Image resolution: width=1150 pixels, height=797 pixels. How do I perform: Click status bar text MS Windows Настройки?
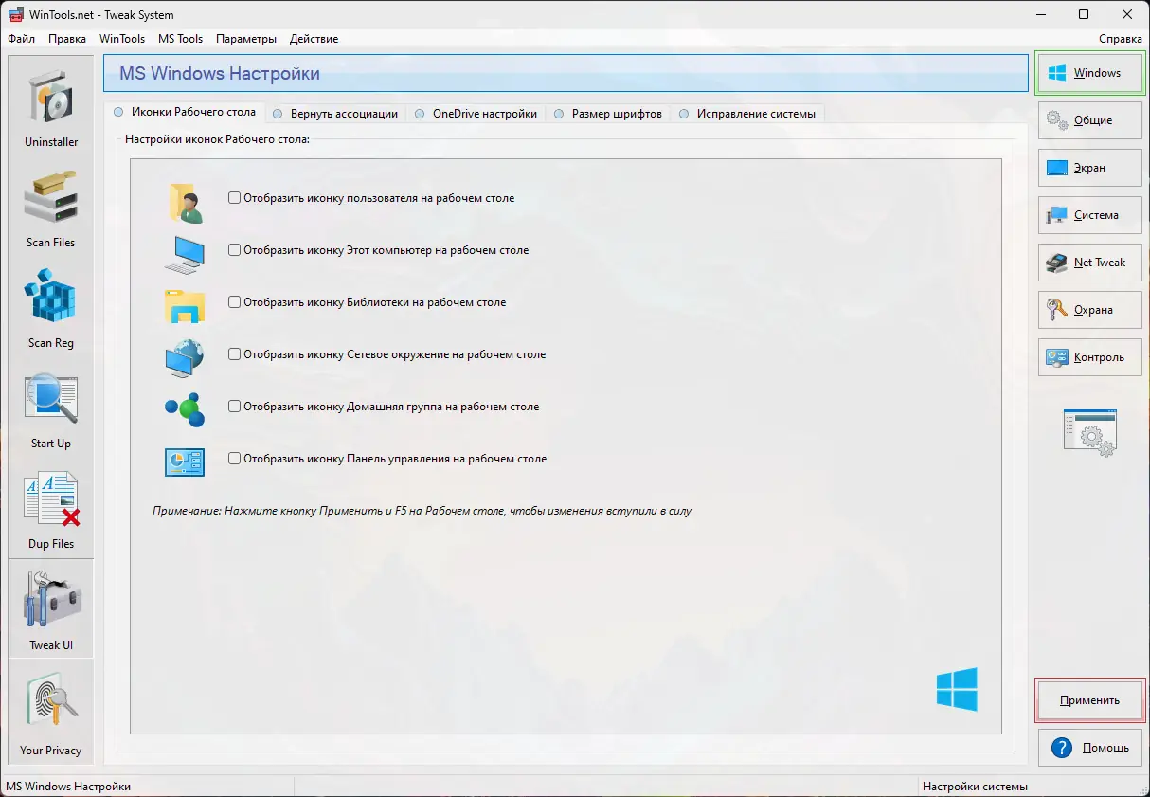point(68,787)
